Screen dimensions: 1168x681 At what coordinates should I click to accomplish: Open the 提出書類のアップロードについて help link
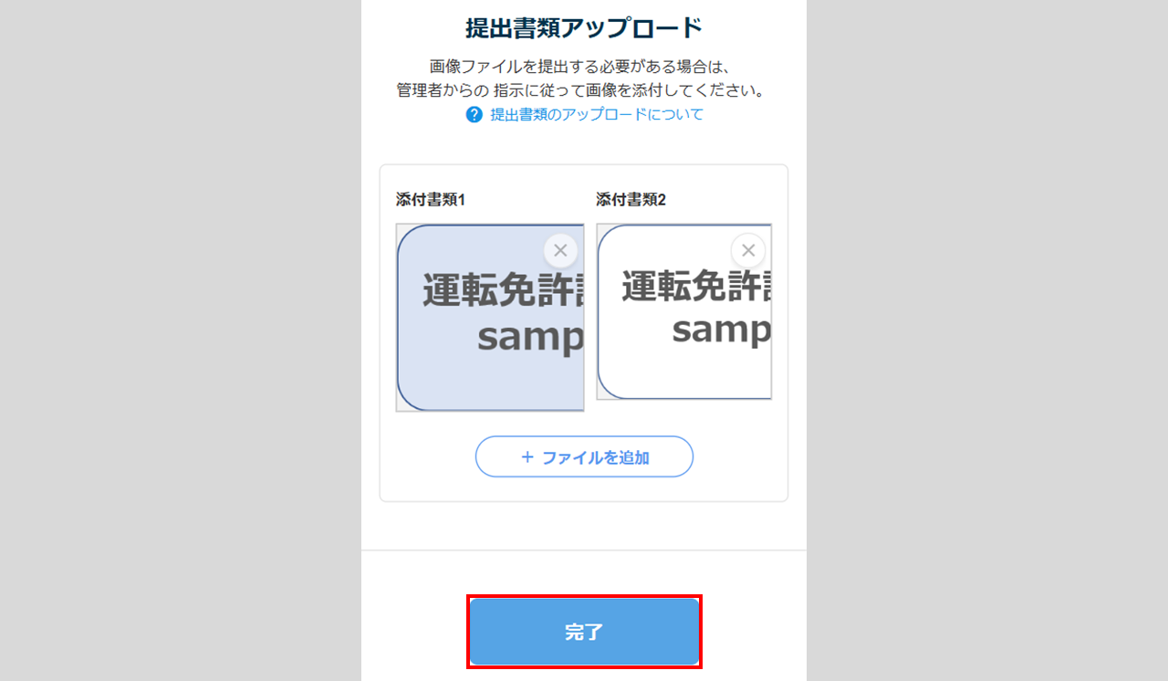click(597, 115)
